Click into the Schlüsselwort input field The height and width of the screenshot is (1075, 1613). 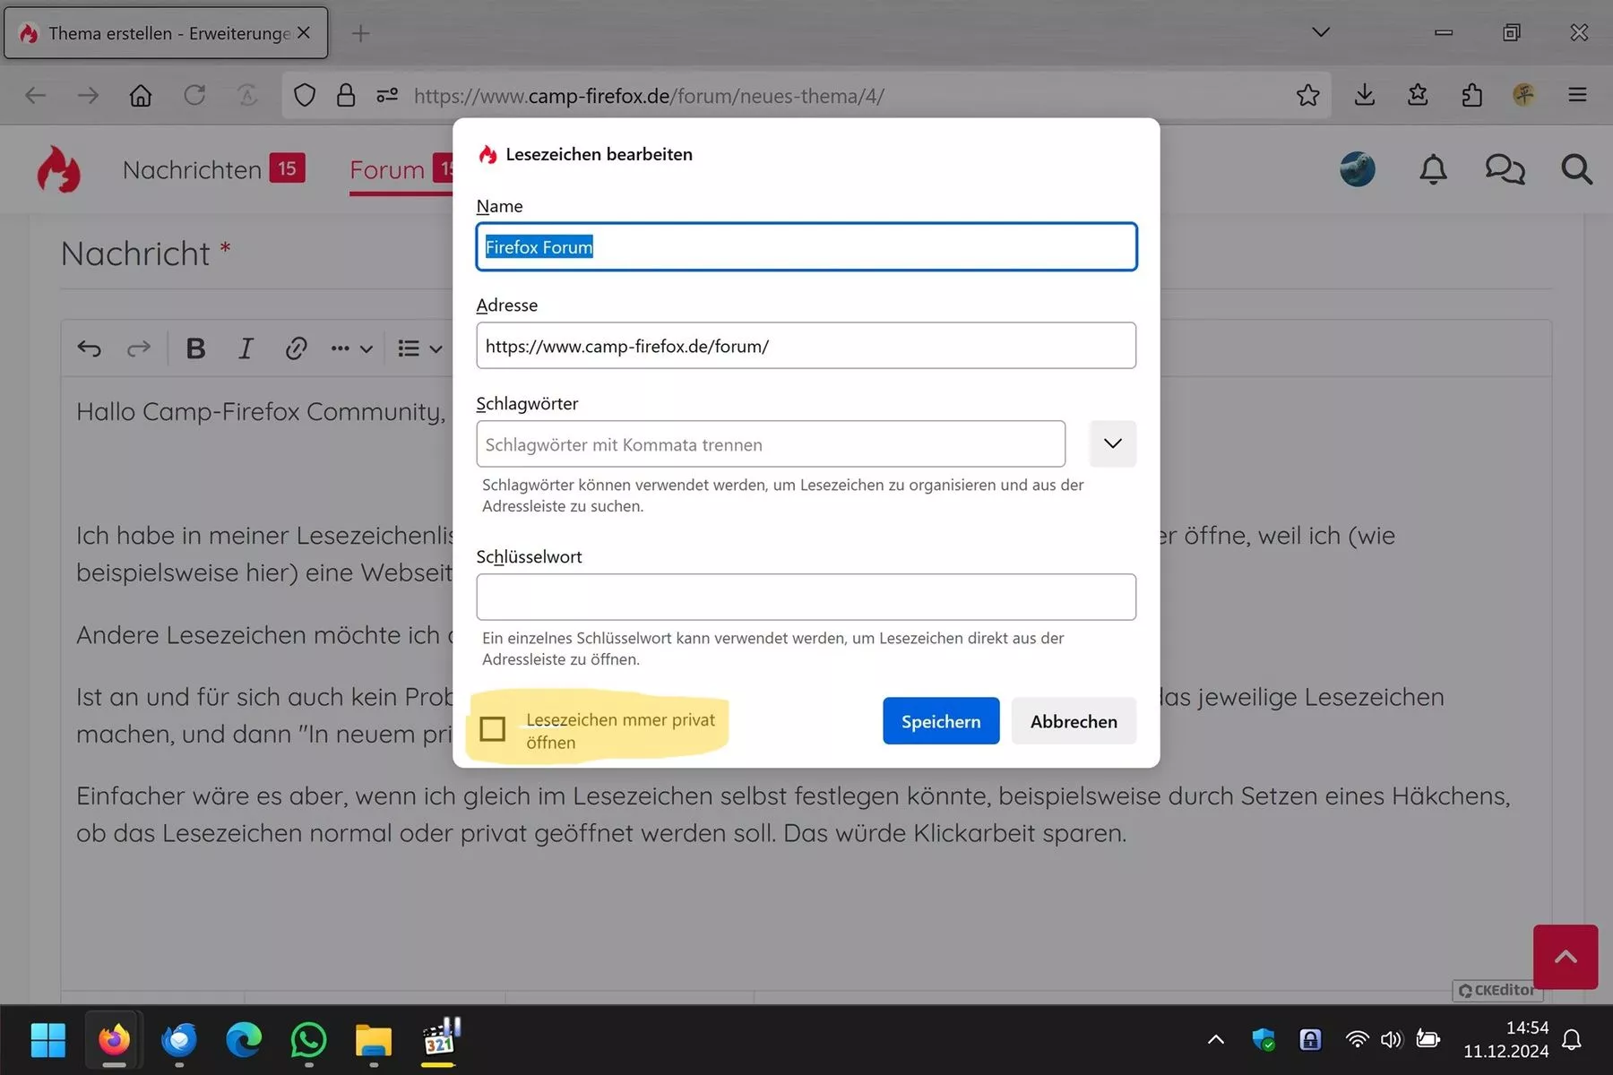coord(806,597)
